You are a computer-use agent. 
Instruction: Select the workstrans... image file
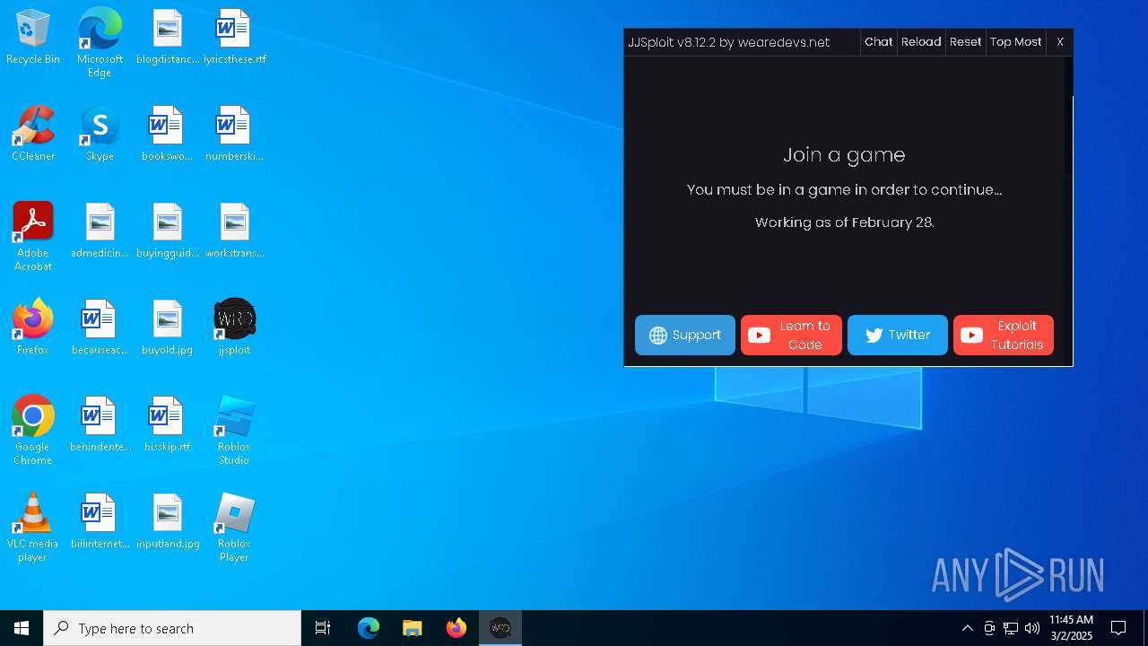234,231
